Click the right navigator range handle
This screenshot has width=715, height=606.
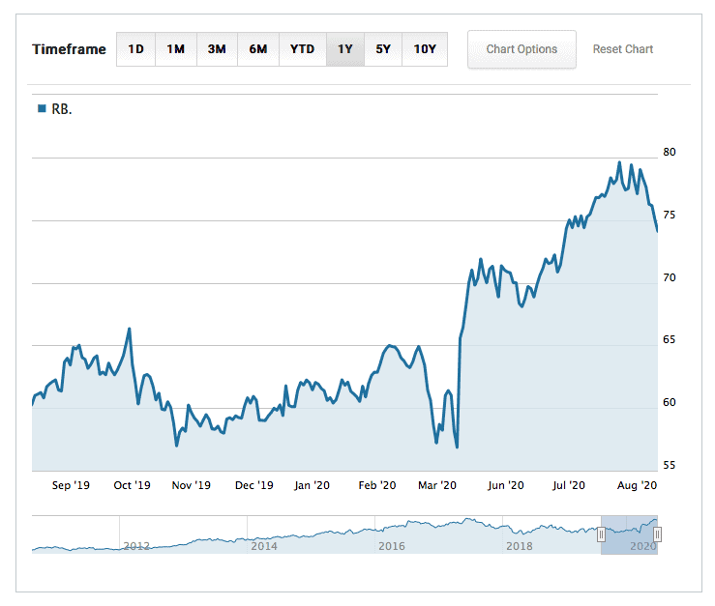[657, 534]
